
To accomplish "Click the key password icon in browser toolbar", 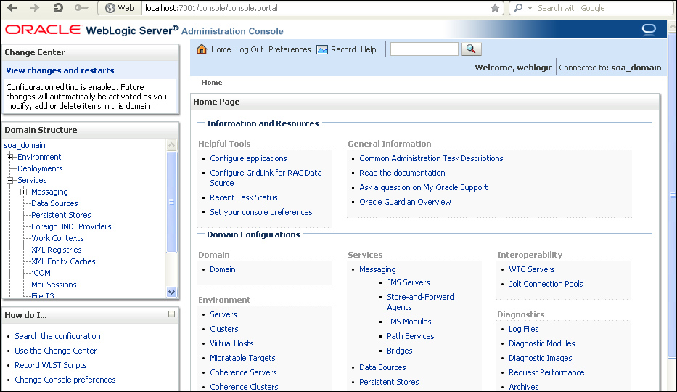I will pyautogui.click(x=81, y=7).
